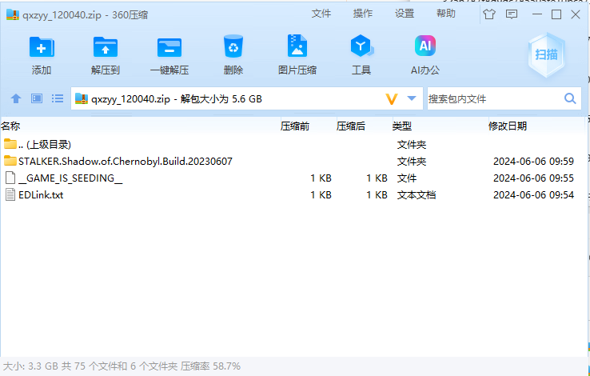The width and height of the screenshot is (590, 376).
Task: Switch to thumbnail view mode icon
Action: [x=37, y=98]
